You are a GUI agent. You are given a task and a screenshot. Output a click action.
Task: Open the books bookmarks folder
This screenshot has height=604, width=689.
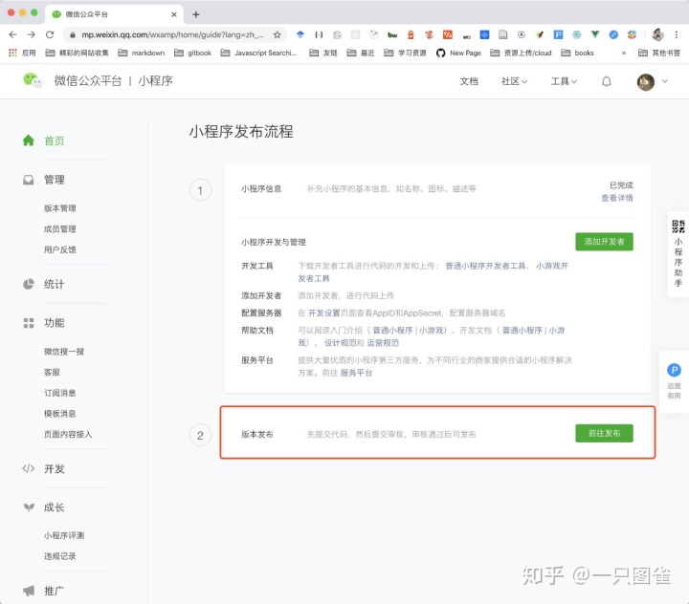pos(577,53)
